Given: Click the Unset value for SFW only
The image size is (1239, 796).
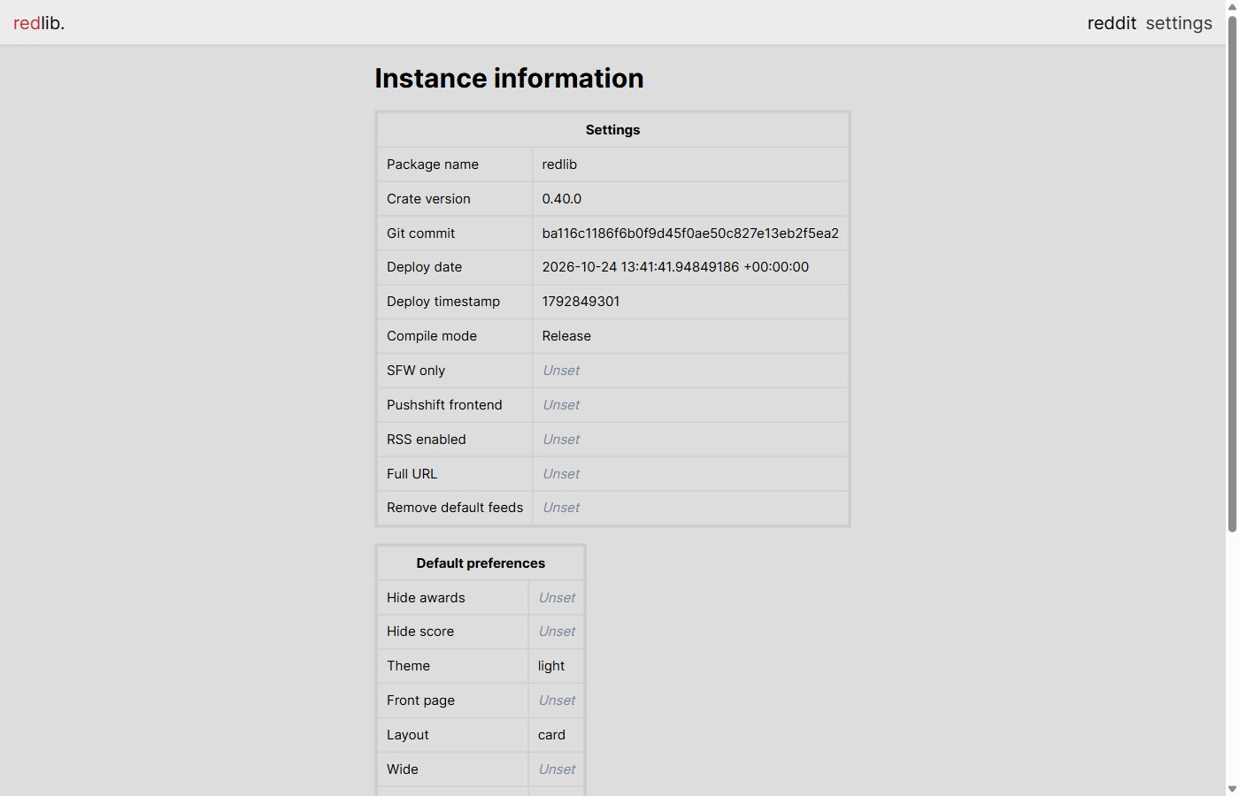Looking at the screenshot, I should tap(561, 371).
